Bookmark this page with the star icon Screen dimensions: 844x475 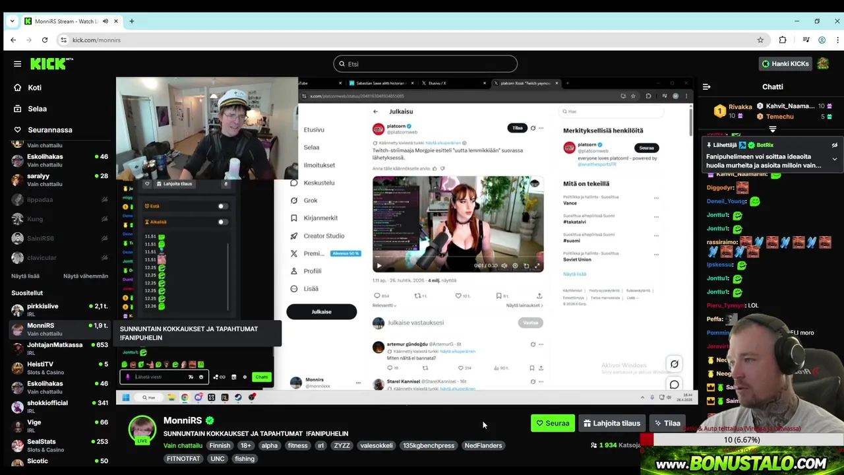(760, 40)
